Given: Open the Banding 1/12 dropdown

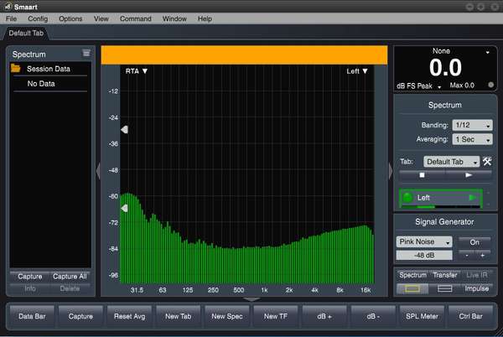Looking at the screenshot, I should [472, 125].
